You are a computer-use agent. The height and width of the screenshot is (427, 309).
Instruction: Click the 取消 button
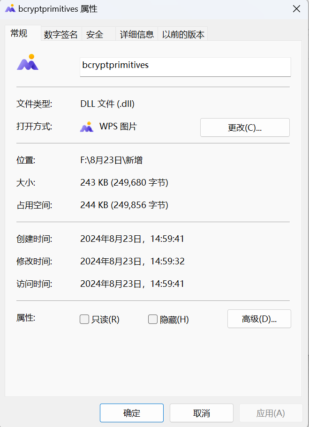click(x=201, y=413)
